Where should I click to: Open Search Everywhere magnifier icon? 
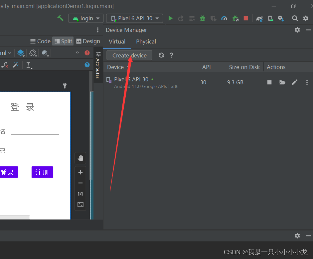coord(295,18)
